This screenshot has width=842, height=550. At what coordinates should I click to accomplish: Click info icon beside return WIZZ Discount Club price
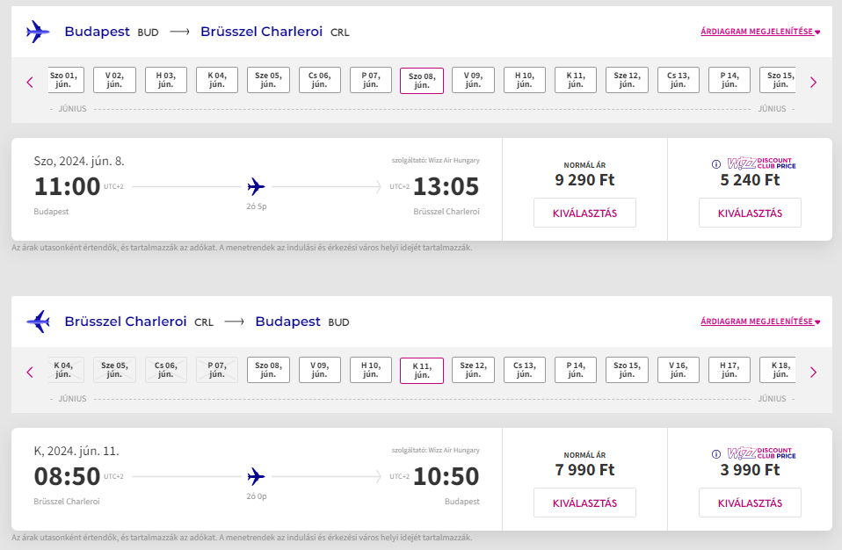715,454
